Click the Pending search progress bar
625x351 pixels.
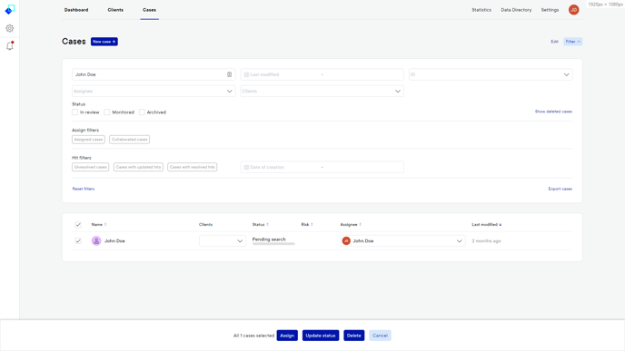point(273,244)
